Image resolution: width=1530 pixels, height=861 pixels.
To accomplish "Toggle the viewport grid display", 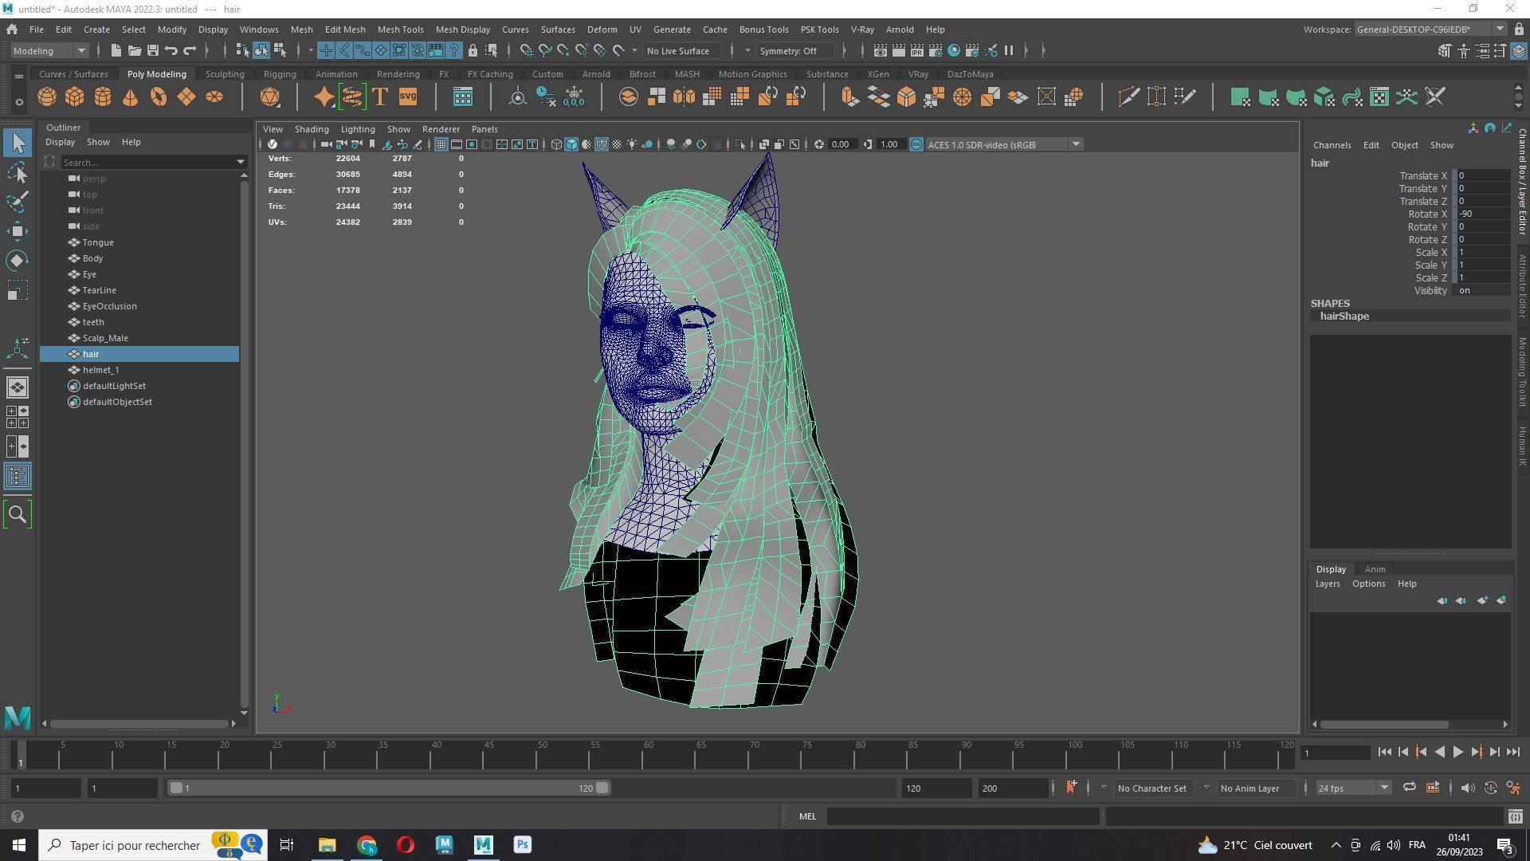I will [x=441, y=144].
